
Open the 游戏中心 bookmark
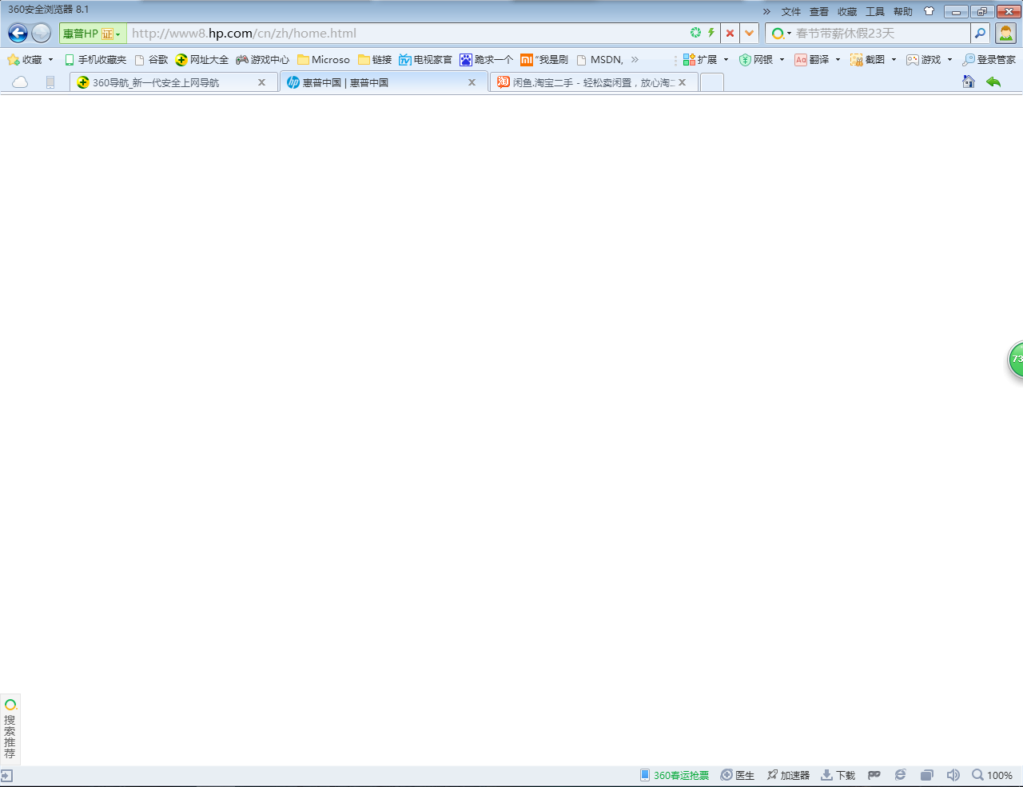263,60
